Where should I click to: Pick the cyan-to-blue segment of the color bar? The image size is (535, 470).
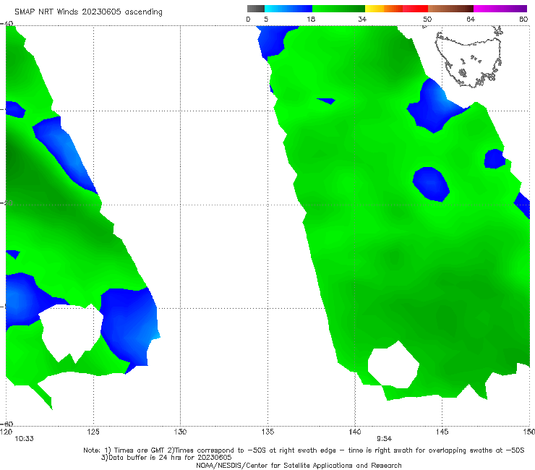tap(288, 9)
